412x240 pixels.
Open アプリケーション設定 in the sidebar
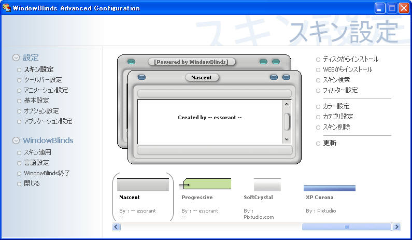click(x=48, y=121)
